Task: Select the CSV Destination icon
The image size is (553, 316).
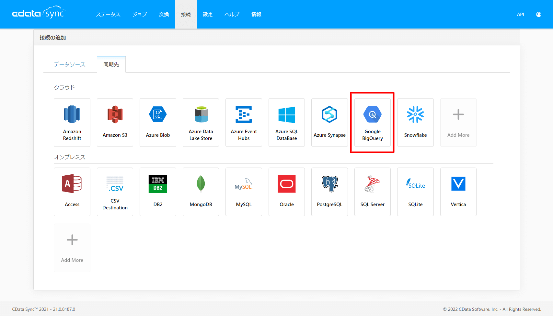Action: 115,184
